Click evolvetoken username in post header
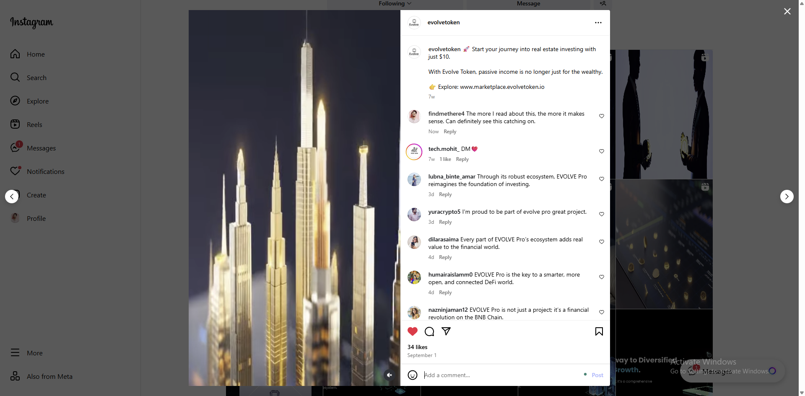Screen dimensions: 805x396 tap(444, 23)
